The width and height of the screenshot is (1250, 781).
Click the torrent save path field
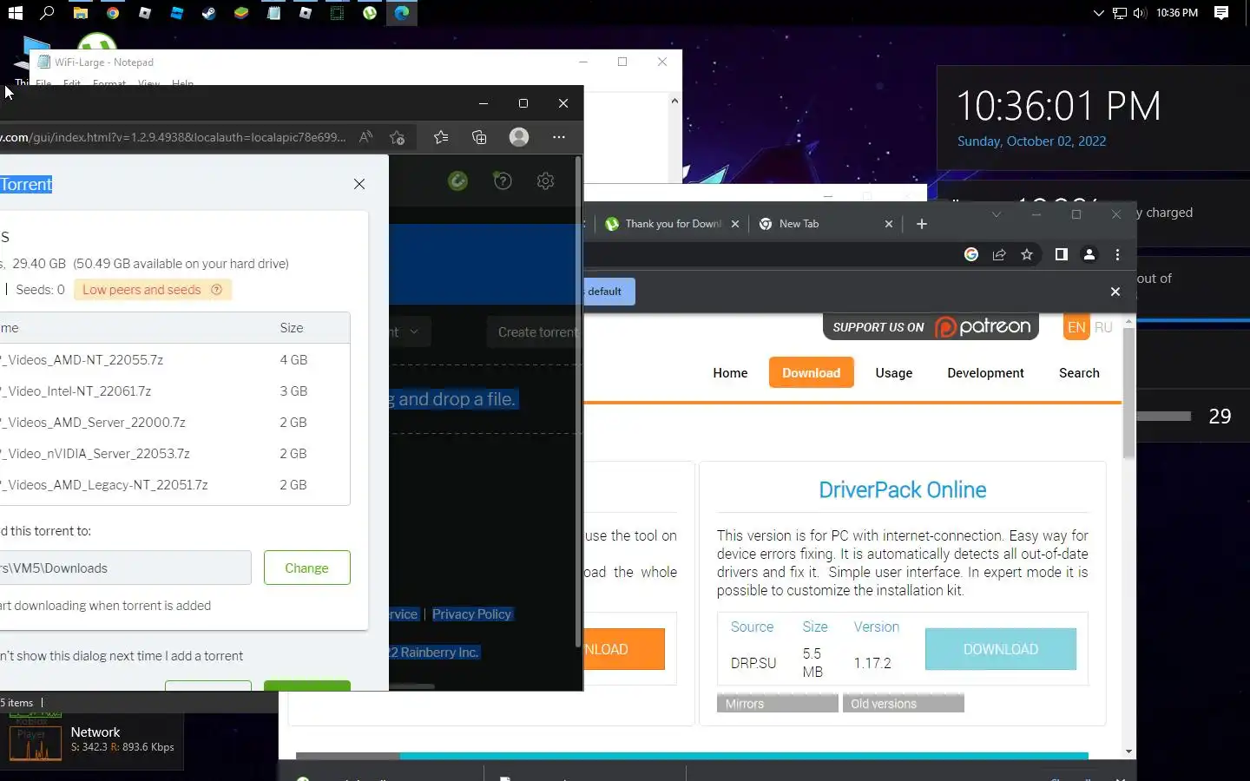tap(125, 568)
